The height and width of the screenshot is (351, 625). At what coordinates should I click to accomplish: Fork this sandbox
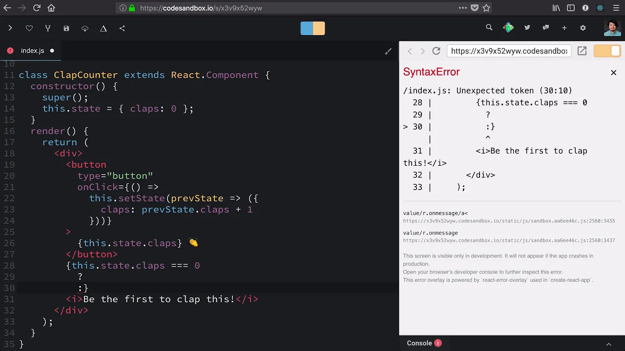point(48,28)
